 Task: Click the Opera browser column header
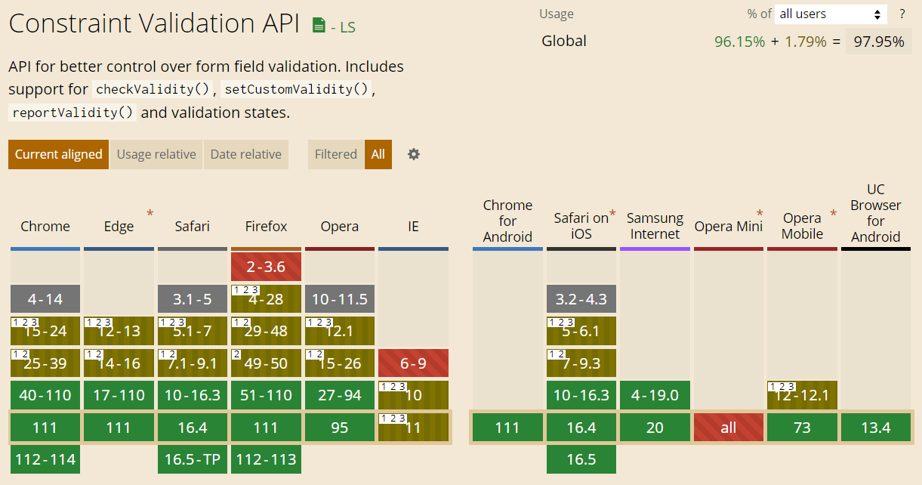340,227
